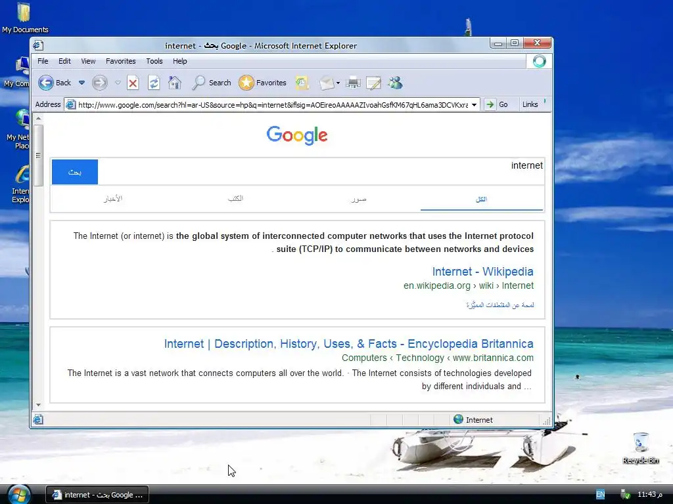This screenshot has height=504, width=673.
Task: Open the File menu
Action: pos(43,61)
